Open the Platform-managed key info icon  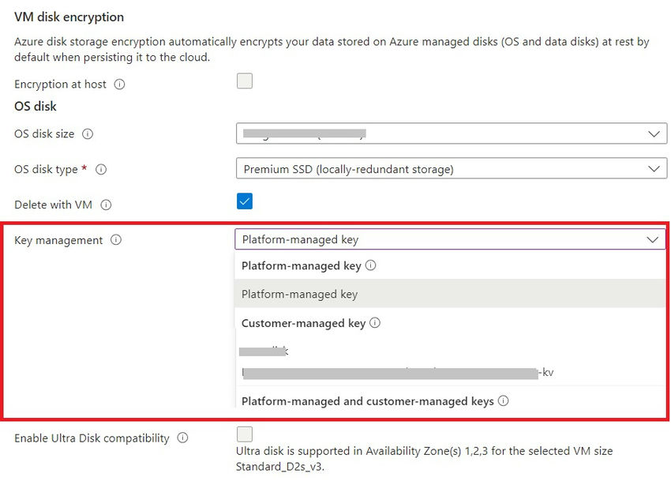point(371,265)
